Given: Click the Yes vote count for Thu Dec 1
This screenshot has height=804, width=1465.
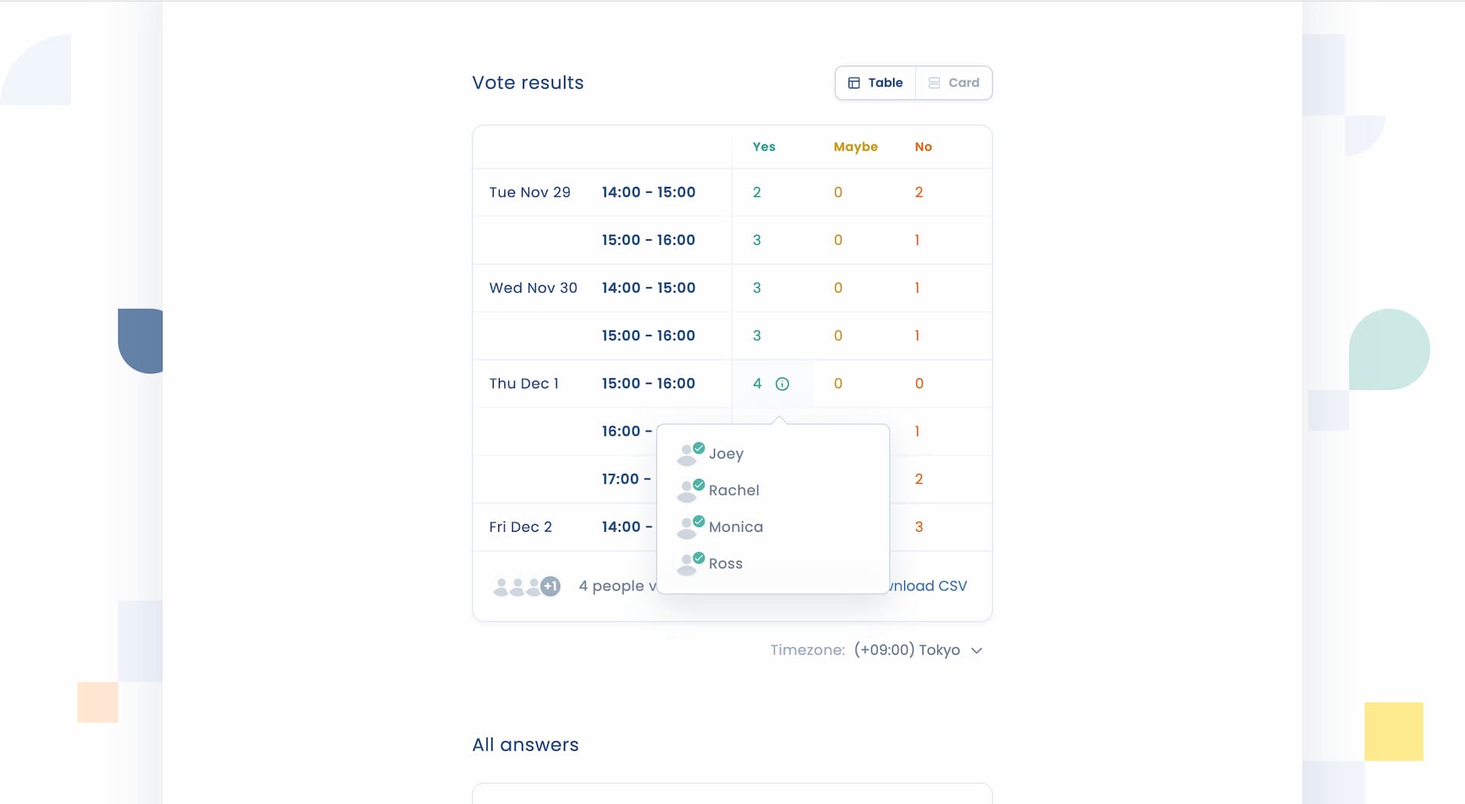Looking at the screenshot, I should pos(757,384).
